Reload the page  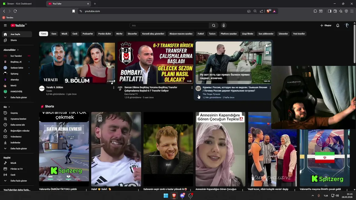point(15,11)
